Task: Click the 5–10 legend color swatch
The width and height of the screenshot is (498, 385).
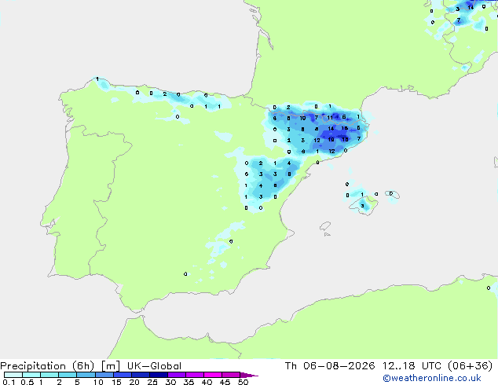Action: (86, 375)
